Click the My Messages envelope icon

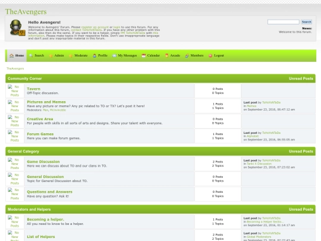click(x=114, y=55)
